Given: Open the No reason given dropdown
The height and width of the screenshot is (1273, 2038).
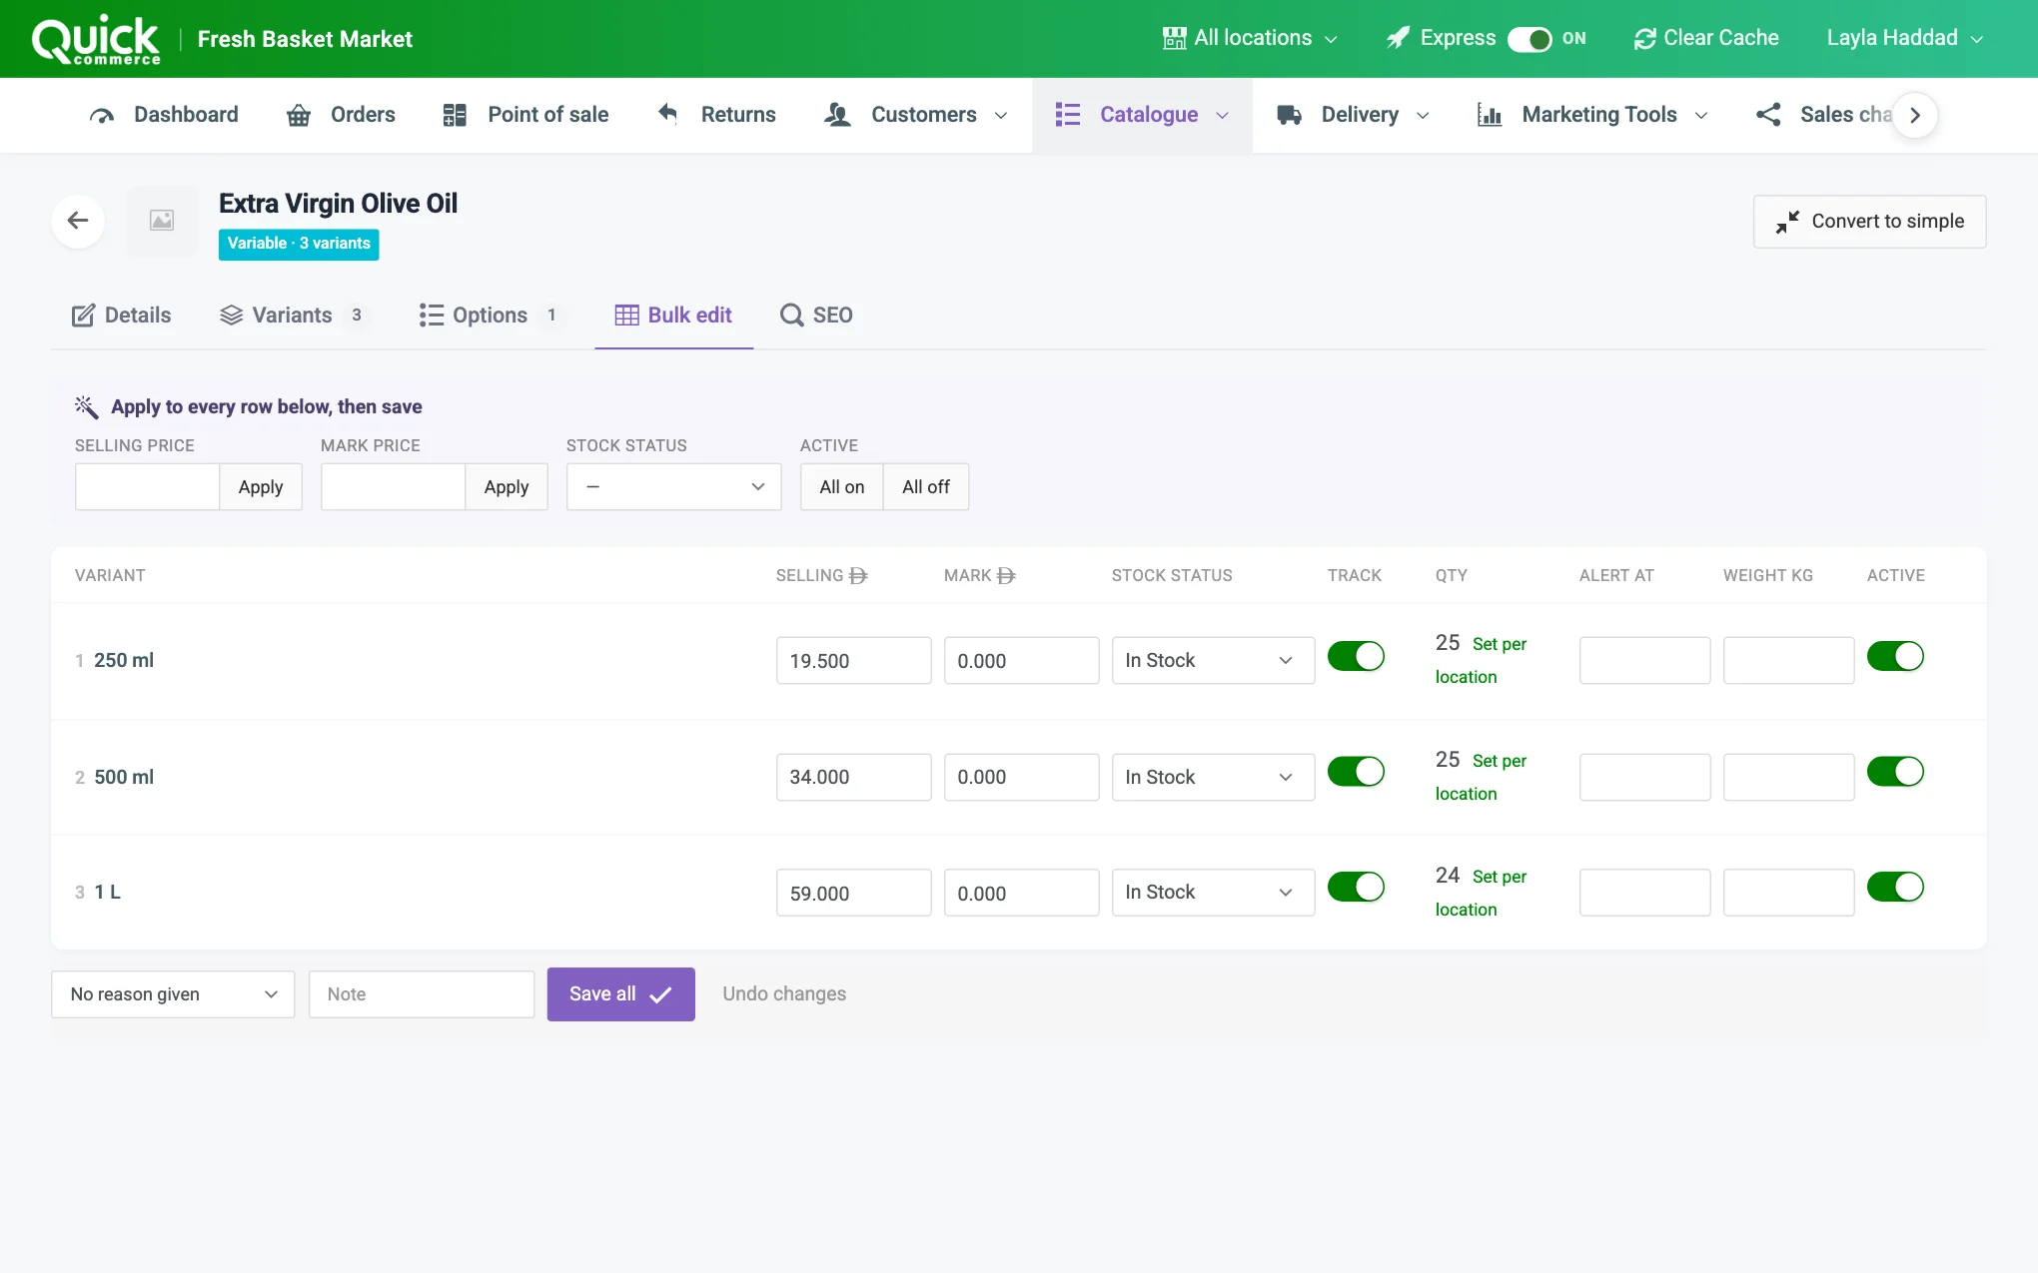Looking at the screenshot, I should point(173,994).
